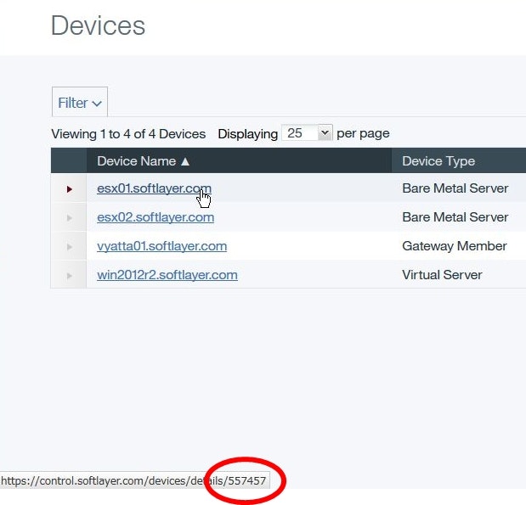This screenshot has height=505, width=526.
Task: Click the Virtual Server type cell
Action: (442, 275)
